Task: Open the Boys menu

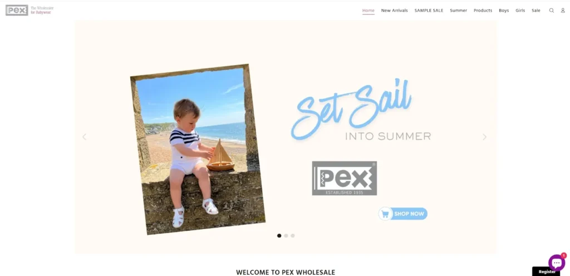Action: point(504,11)
